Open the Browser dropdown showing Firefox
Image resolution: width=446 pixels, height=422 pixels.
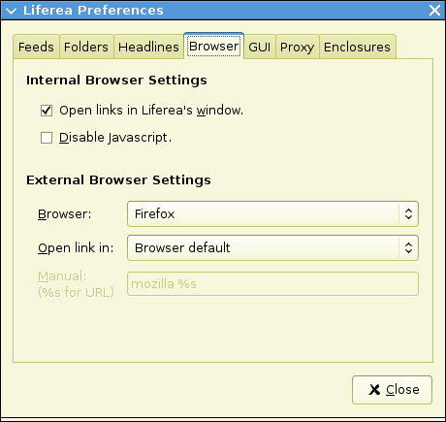[272, 213]
